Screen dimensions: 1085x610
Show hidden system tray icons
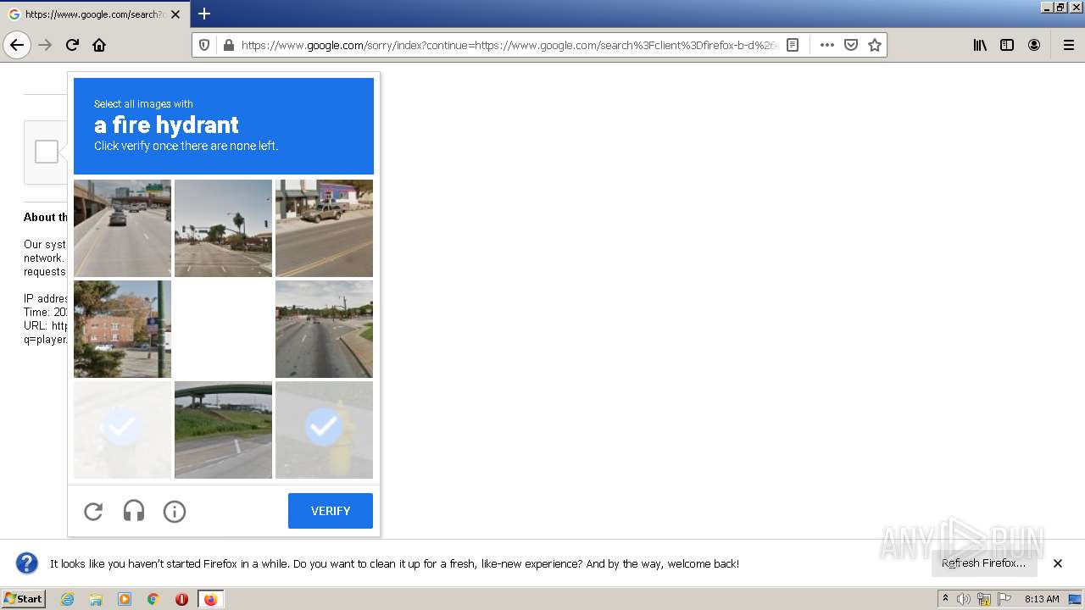[945, 599]
